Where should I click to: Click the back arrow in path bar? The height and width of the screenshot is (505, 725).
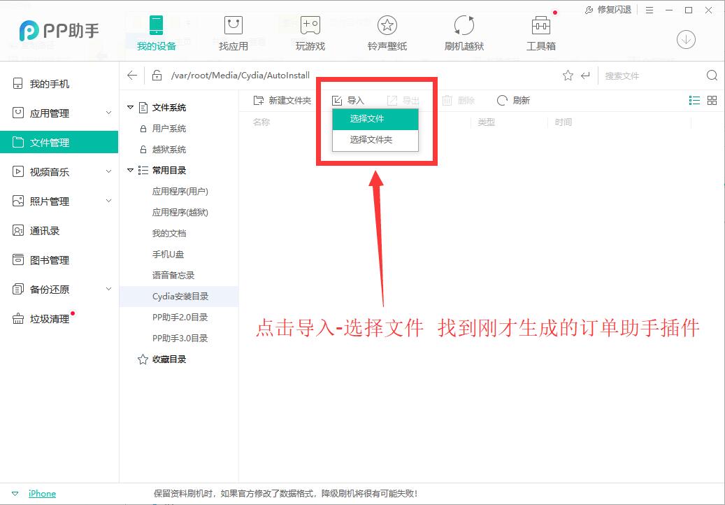click(132, 76)
